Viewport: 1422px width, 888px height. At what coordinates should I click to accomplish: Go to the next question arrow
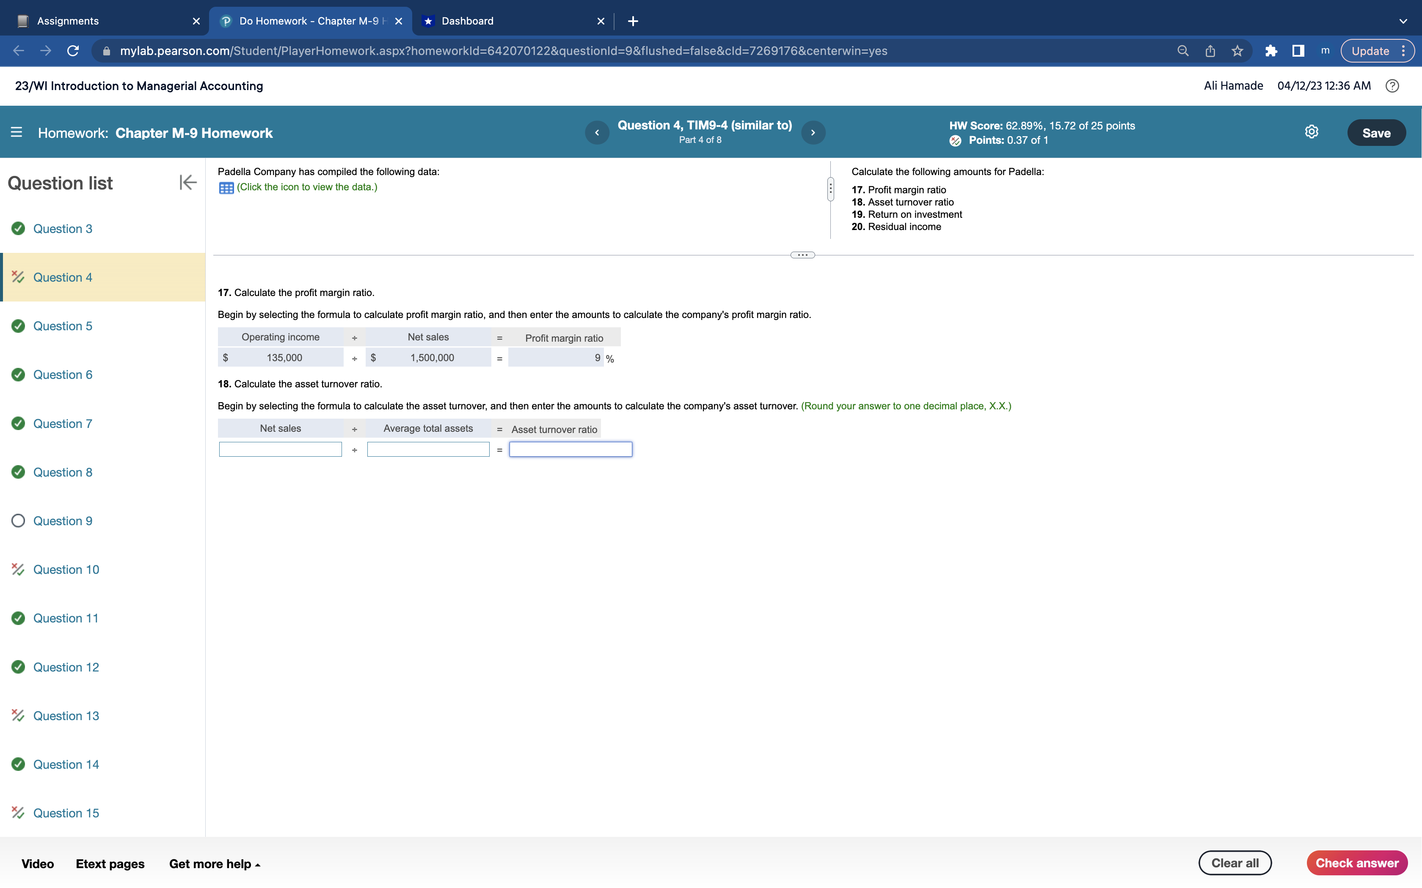pos(813,133)
